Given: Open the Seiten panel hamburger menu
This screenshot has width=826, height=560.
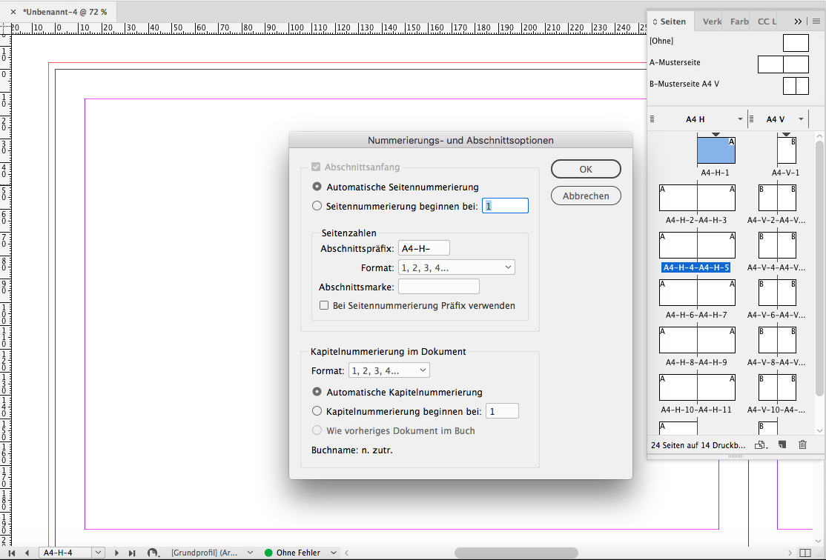Looking at the screenshot, I should pyautogui.click(x=816, y=21).
